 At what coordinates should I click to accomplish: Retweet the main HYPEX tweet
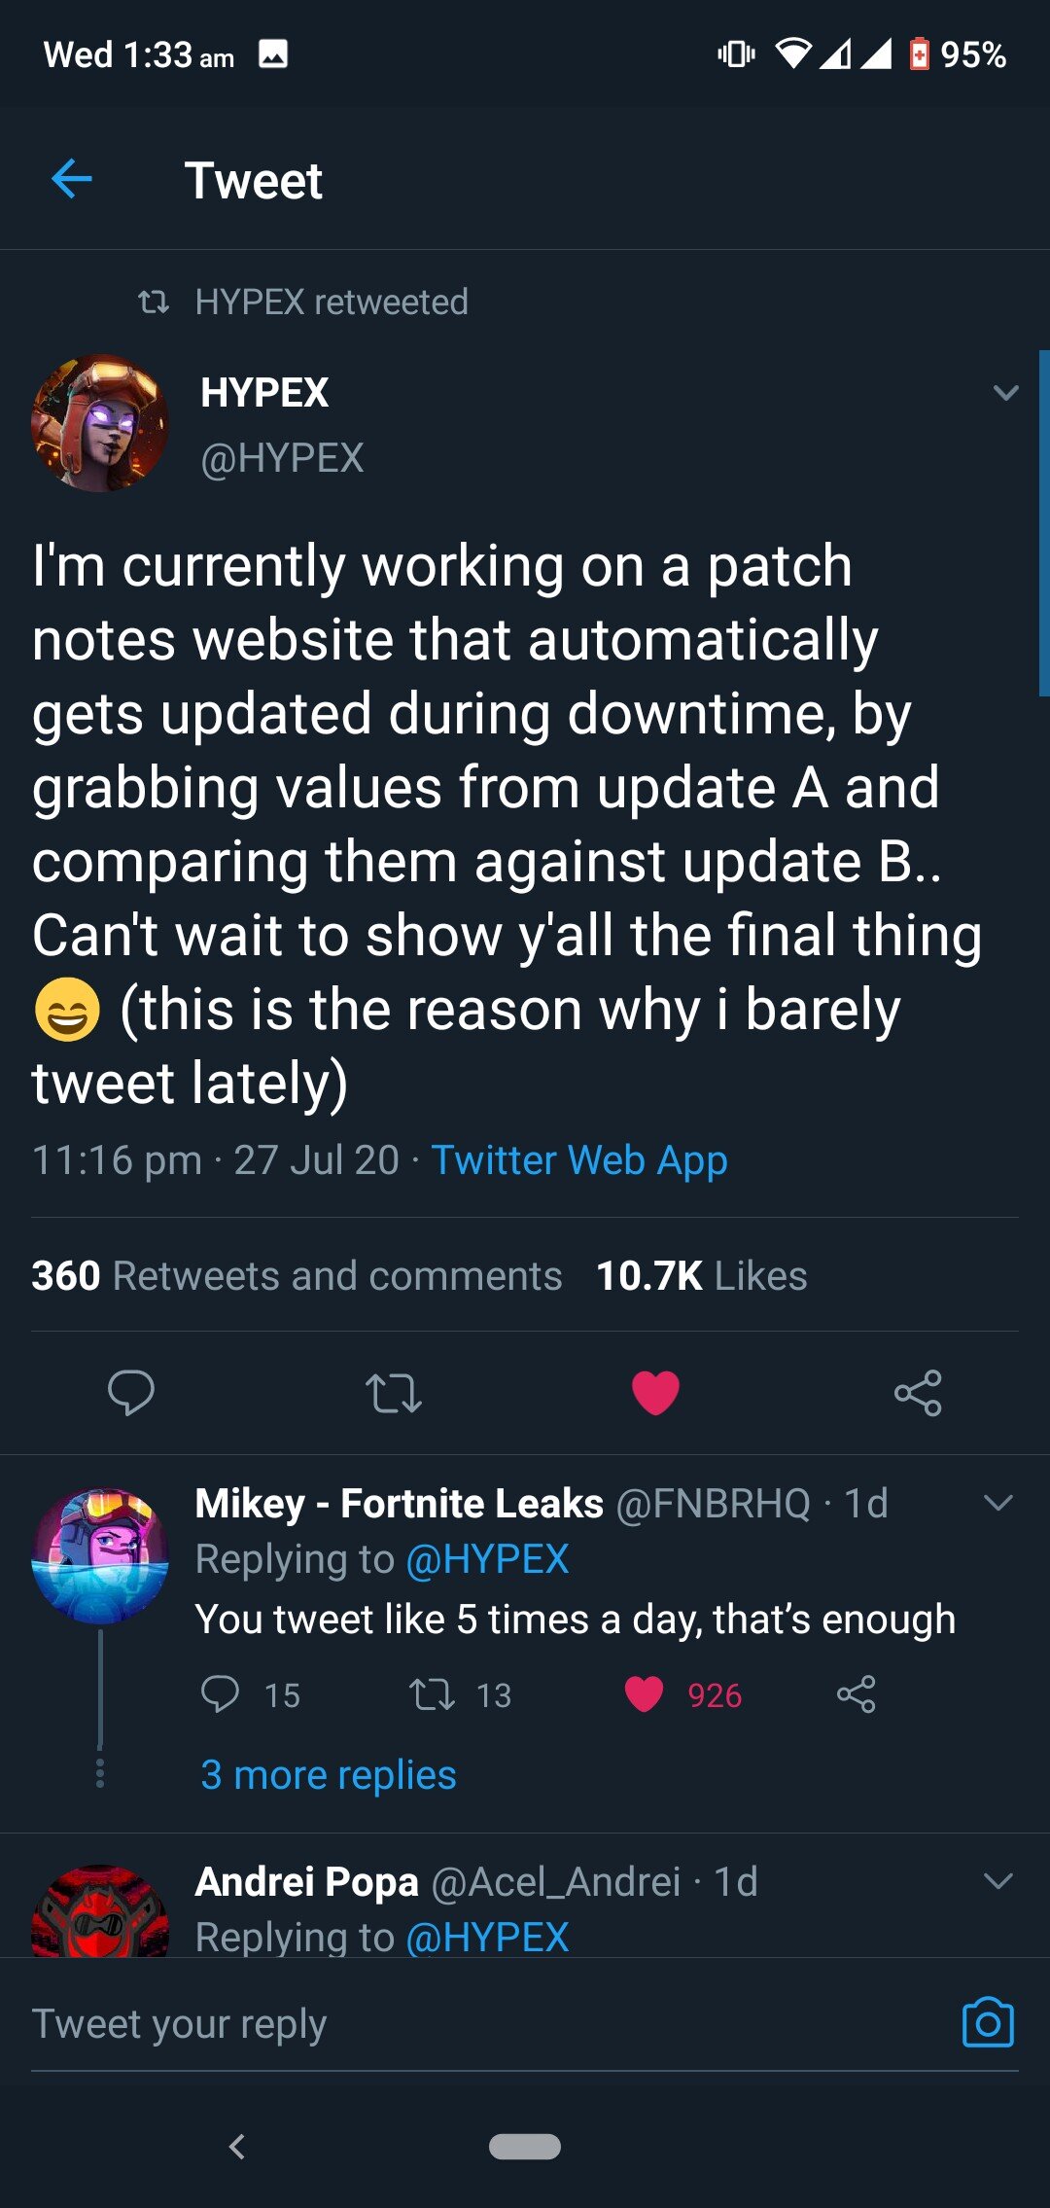[x=393, y=1392]
